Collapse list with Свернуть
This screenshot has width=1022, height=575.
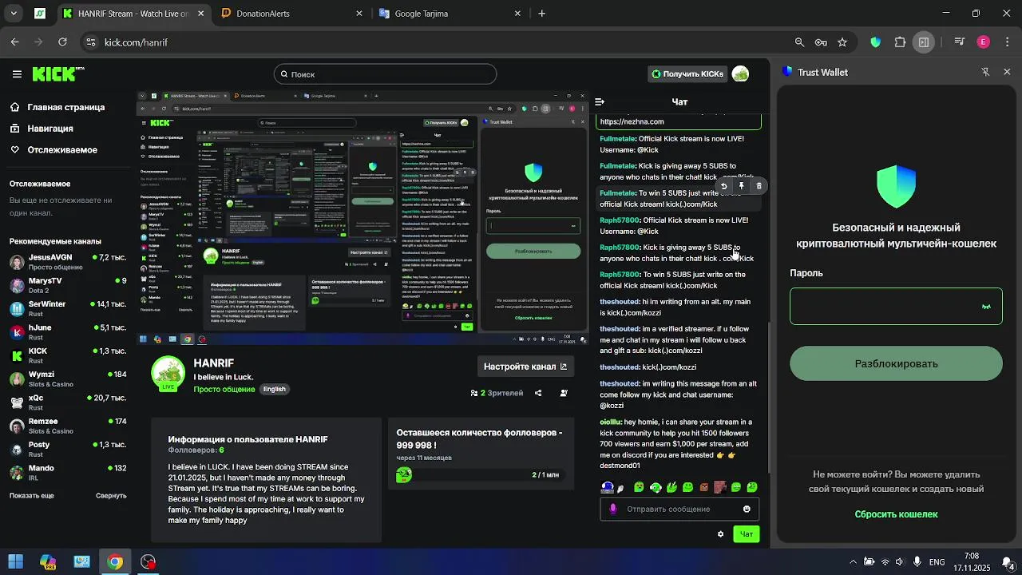(x=111, y=495)
